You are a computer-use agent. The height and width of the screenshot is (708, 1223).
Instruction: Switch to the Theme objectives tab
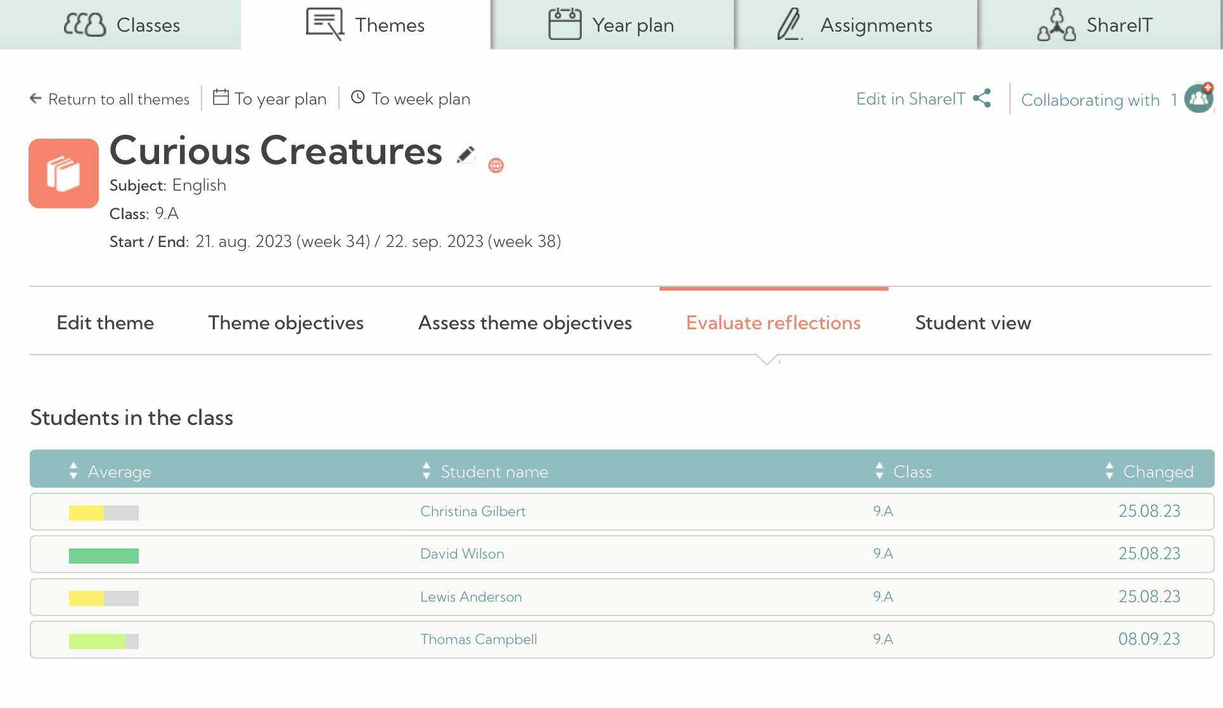[285, 323]
